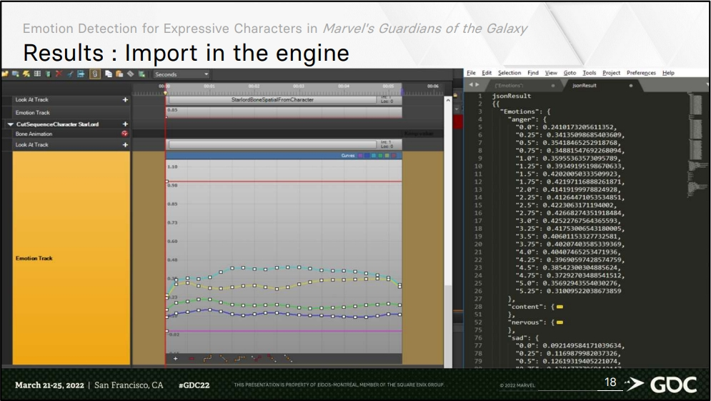
Task: Open the View menu
Action: [551, 73]
